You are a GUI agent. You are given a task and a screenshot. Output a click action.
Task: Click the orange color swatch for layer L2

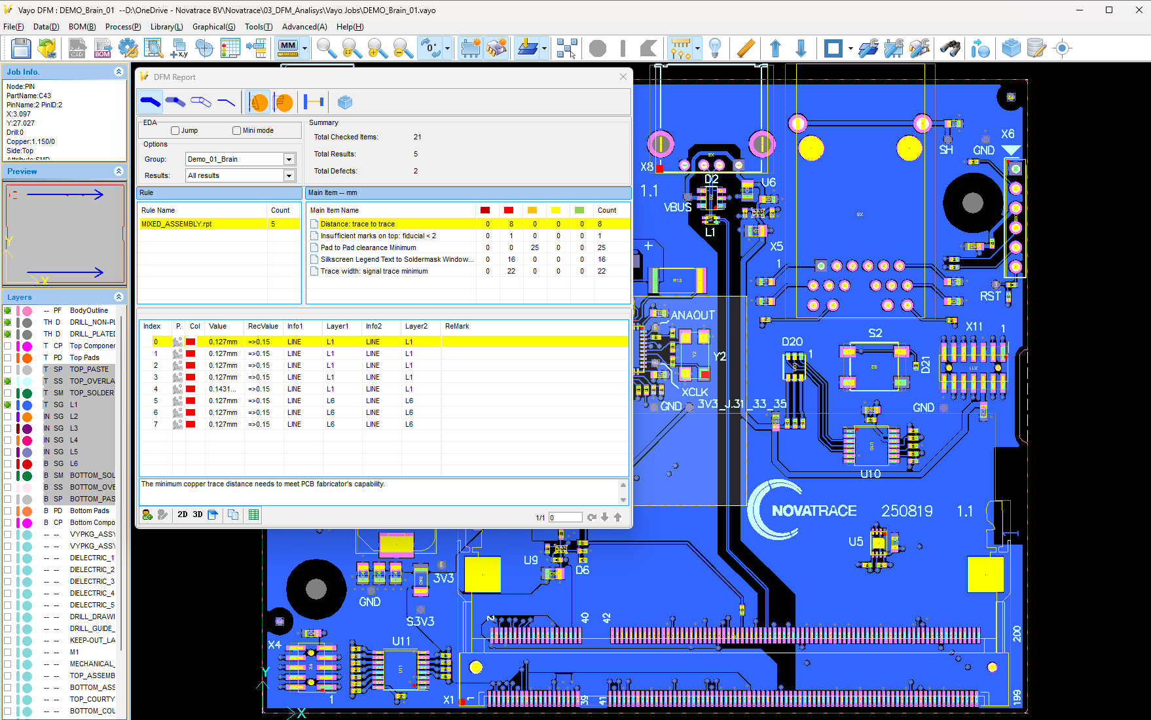[27, 417]
